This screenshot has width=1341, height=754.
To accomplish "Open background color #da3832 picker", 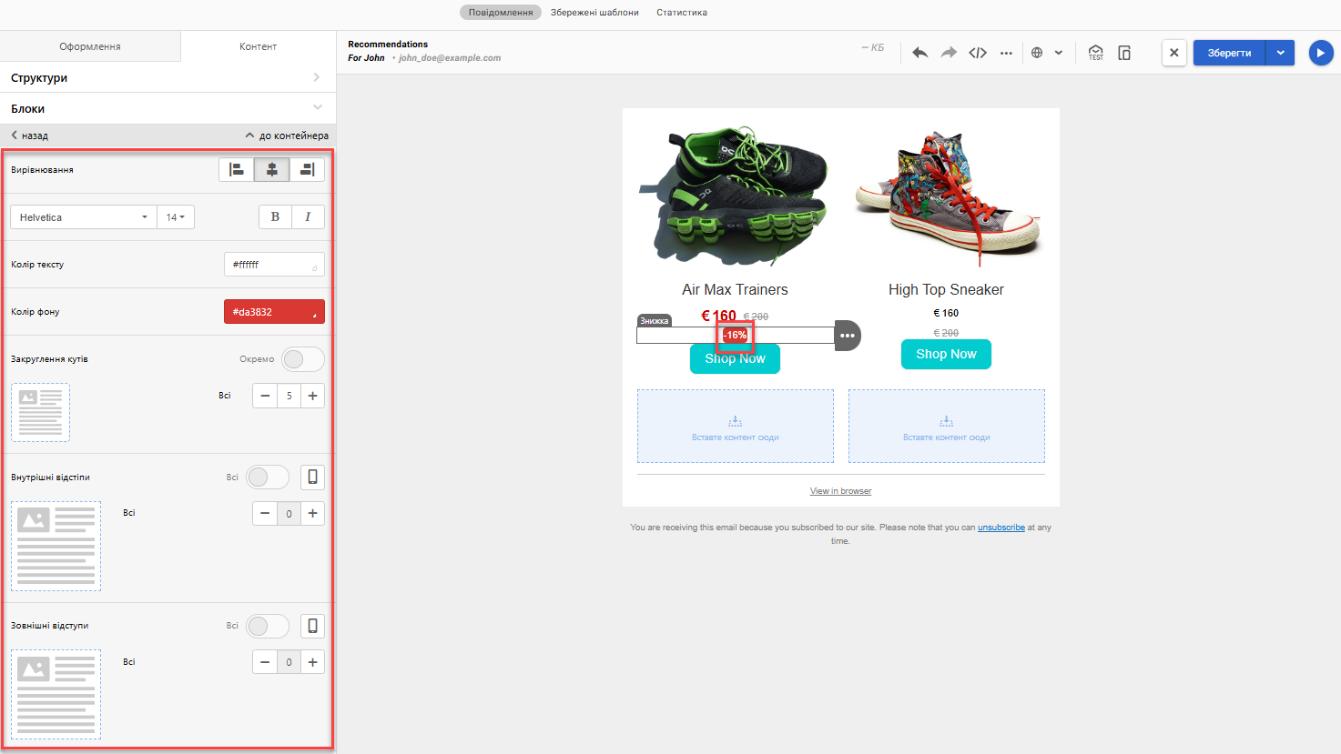I will point(274,312).
